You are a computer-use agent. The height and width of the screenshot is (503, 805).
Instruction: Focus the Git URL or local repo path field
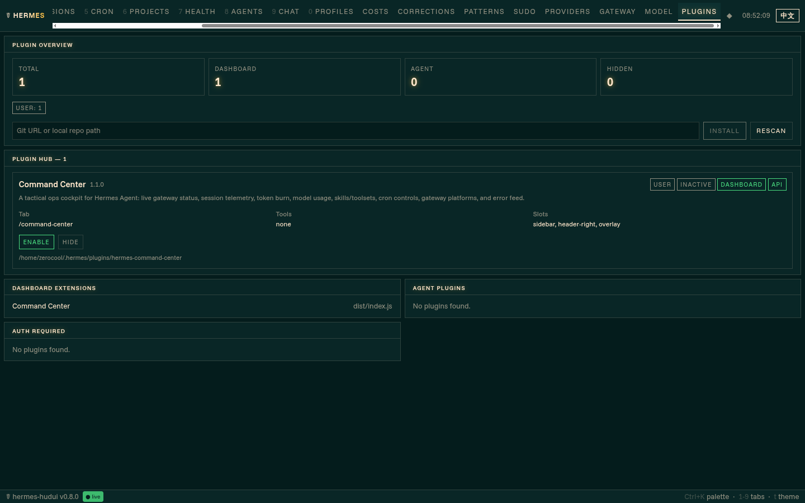(x=356, y=131)
